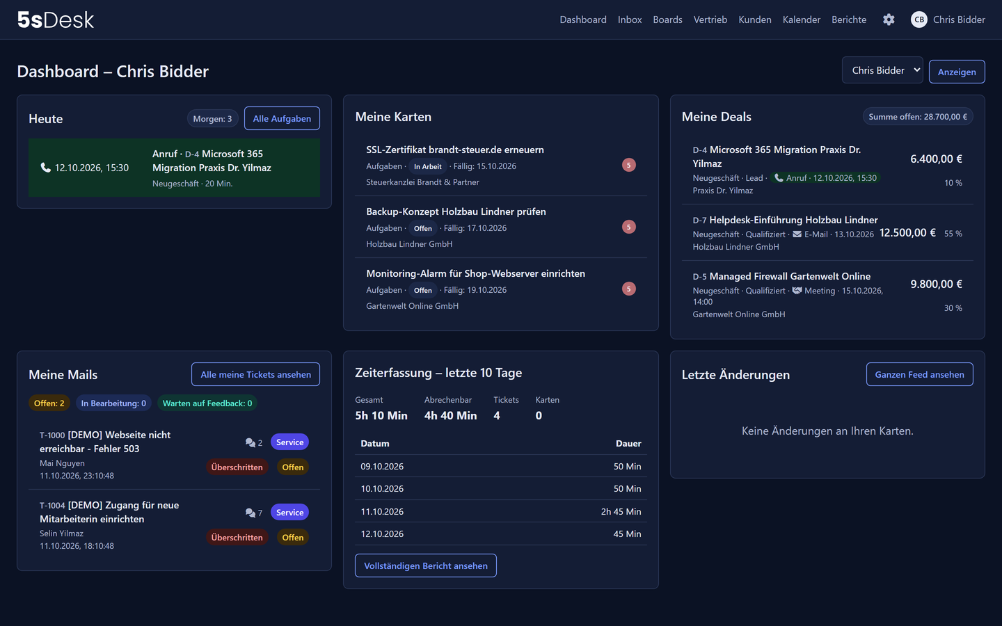Open Kunden in the navigation
This screenshot has height=626, width=1002.
click(755, 19)
